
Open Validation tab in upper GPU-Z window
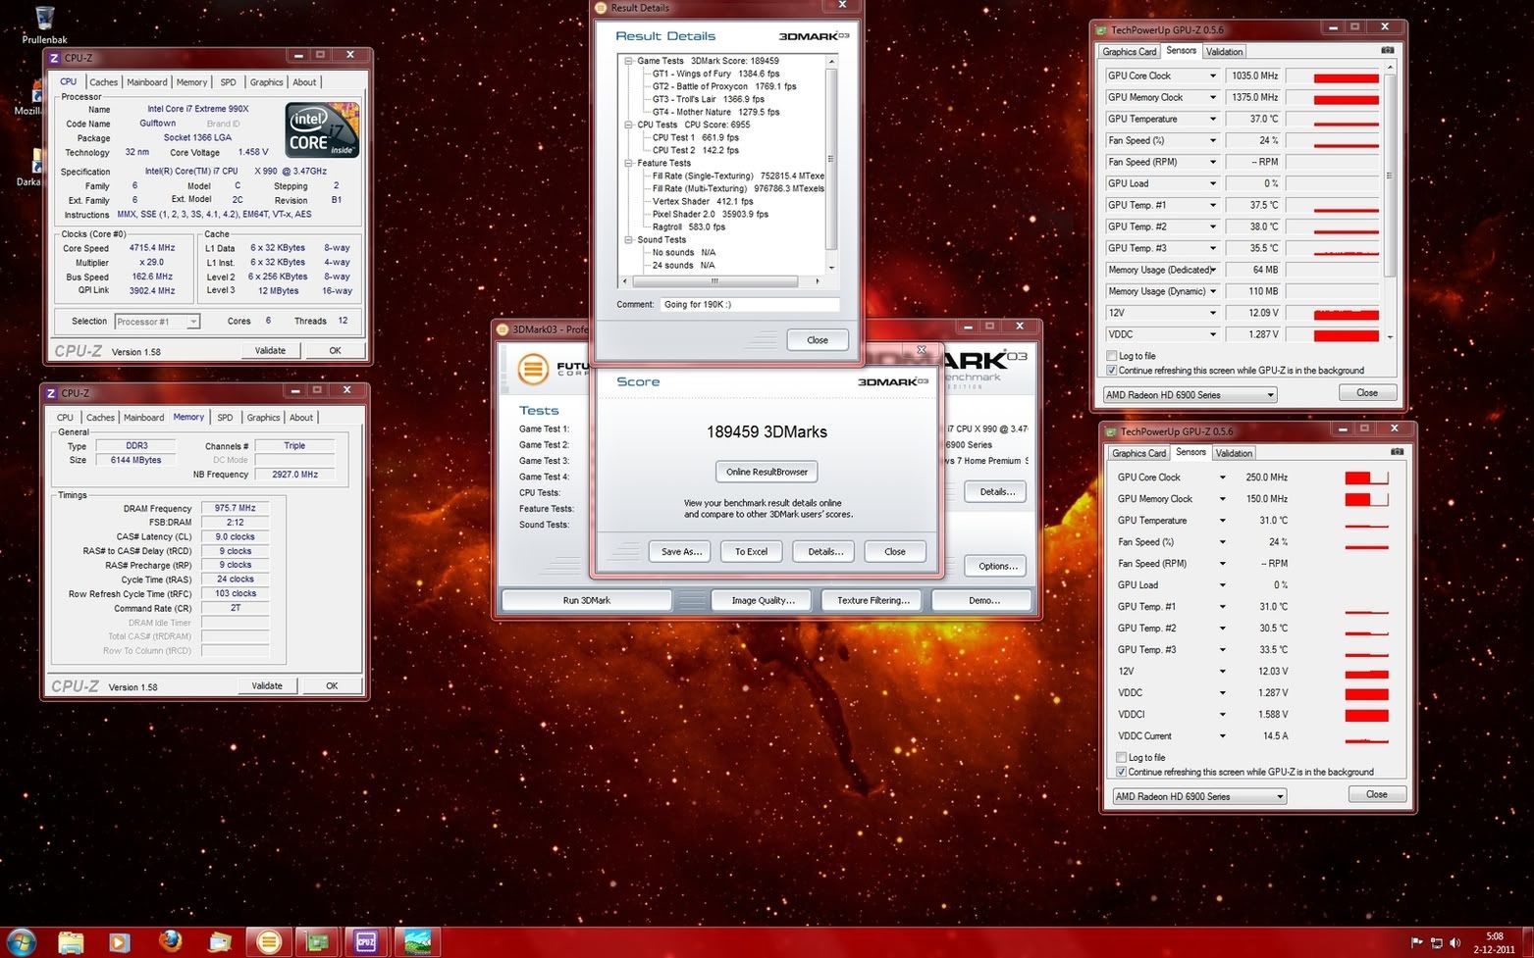pos(1224,51)
